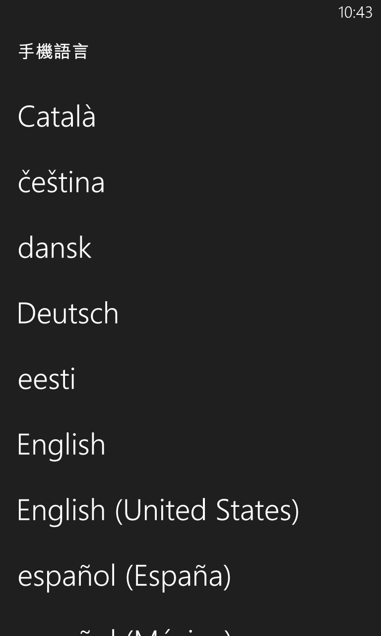The image size is (381, 636).
Task: Switch the phone language to Catalan
Action: tap(57, 117)
